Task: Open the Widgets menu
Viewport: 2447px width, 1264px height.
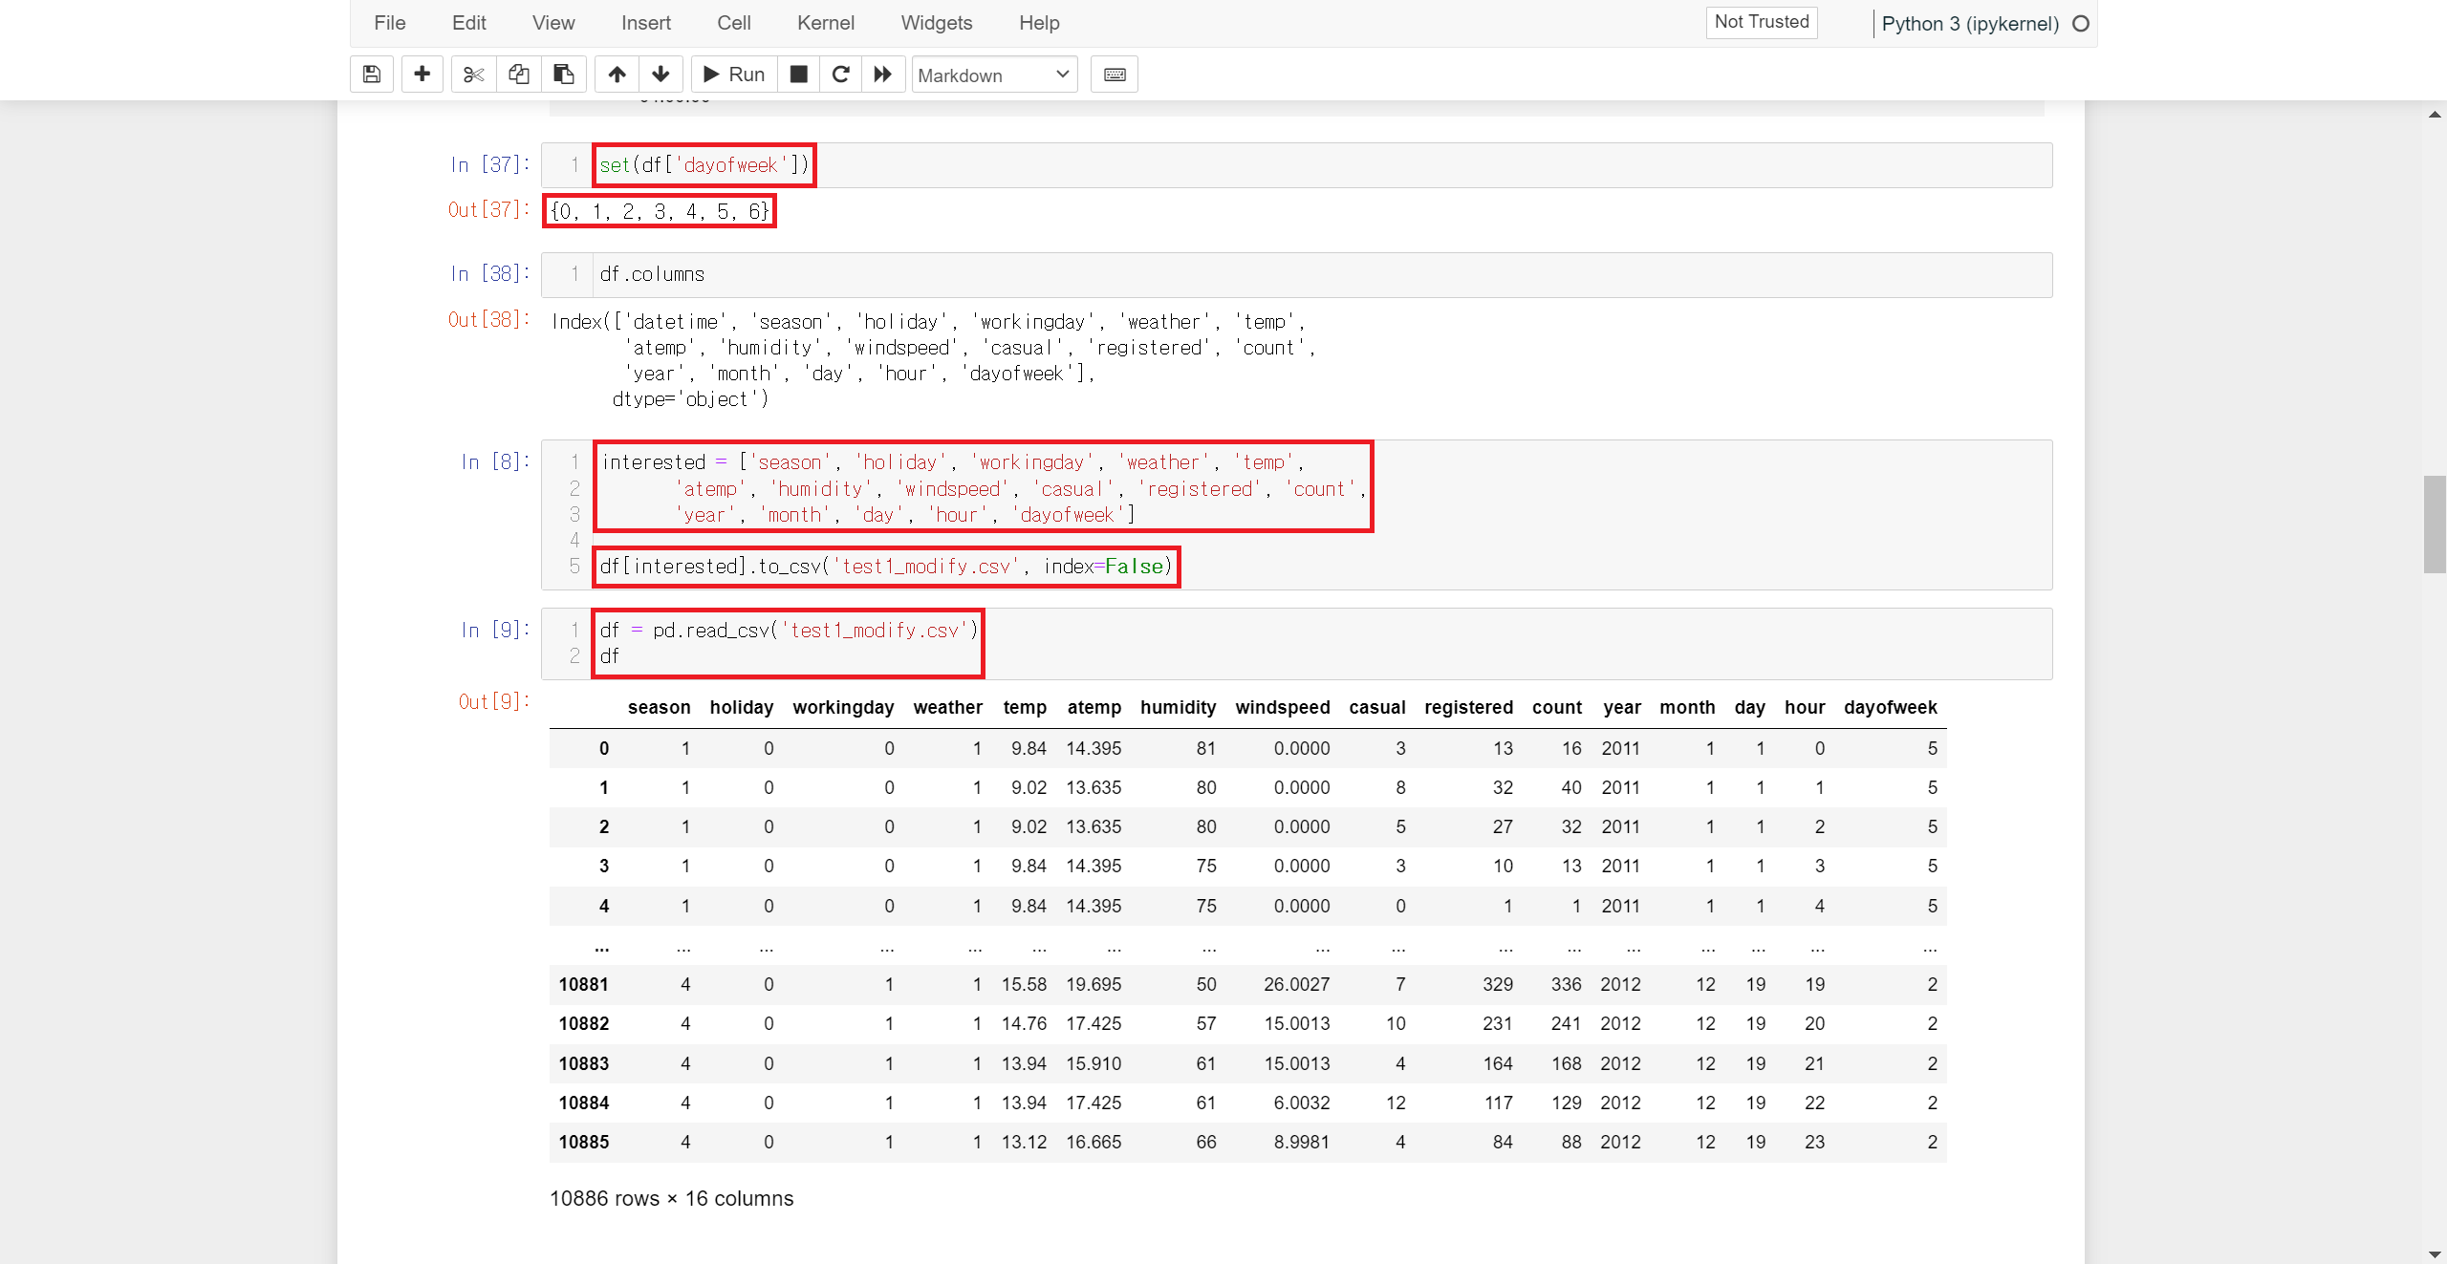Action: point(936,23)
